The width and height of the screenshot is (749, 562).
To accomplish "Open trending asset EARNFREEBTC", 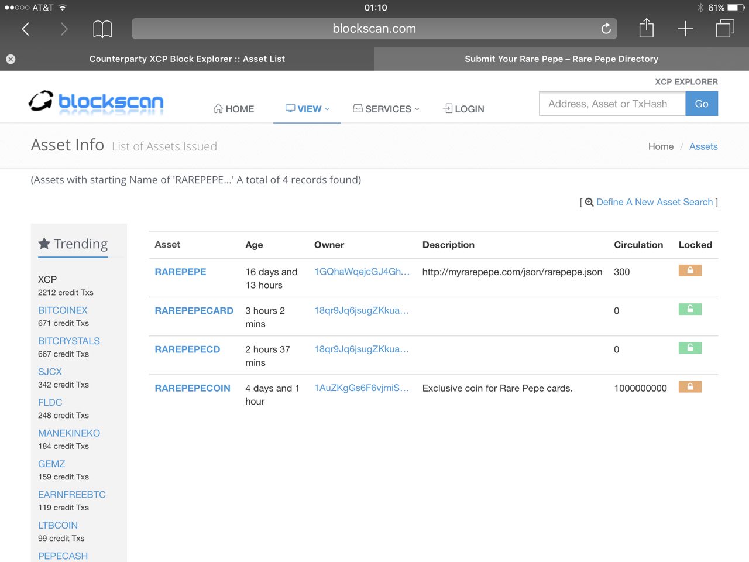I will (72, 495).
